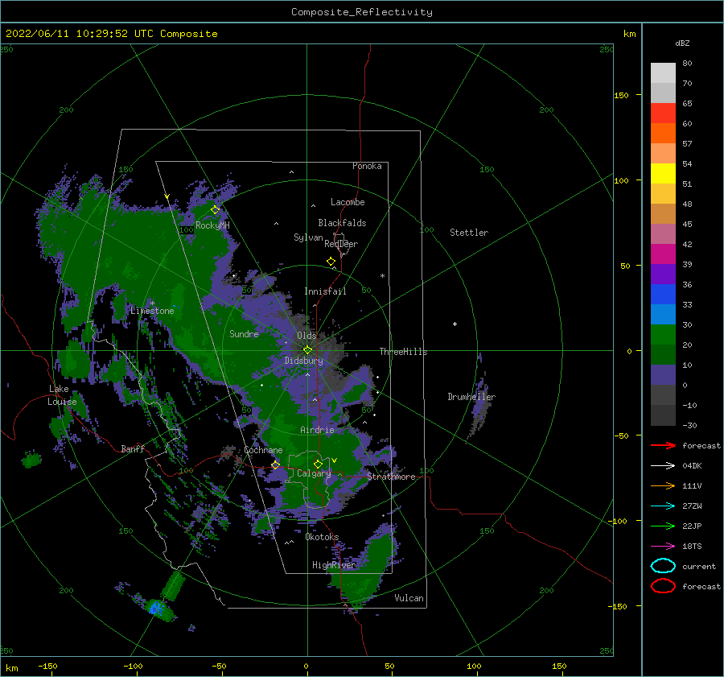The width and height of the screenshot is (724, 677).
Task: Click the dBZ scale heading
Action: [682, 43]
